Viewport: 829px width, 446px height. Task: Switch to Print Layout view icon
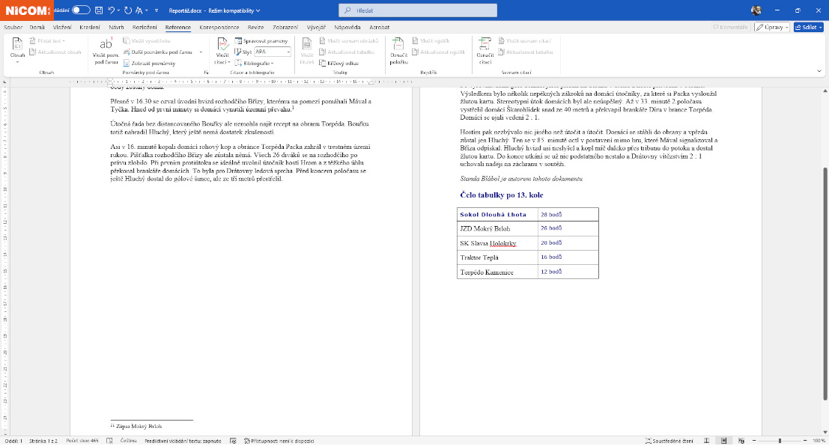[x=724, y=442]
